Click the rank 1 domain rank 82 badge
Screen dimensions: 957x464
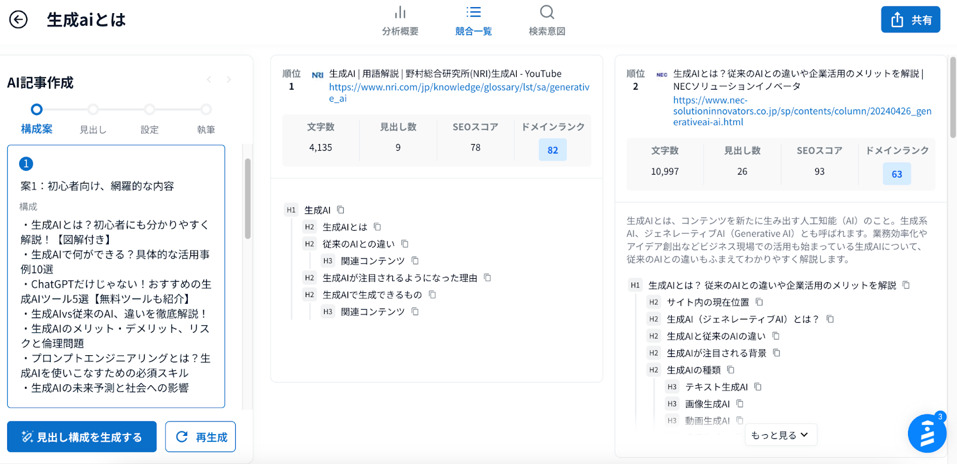[553, 150]
